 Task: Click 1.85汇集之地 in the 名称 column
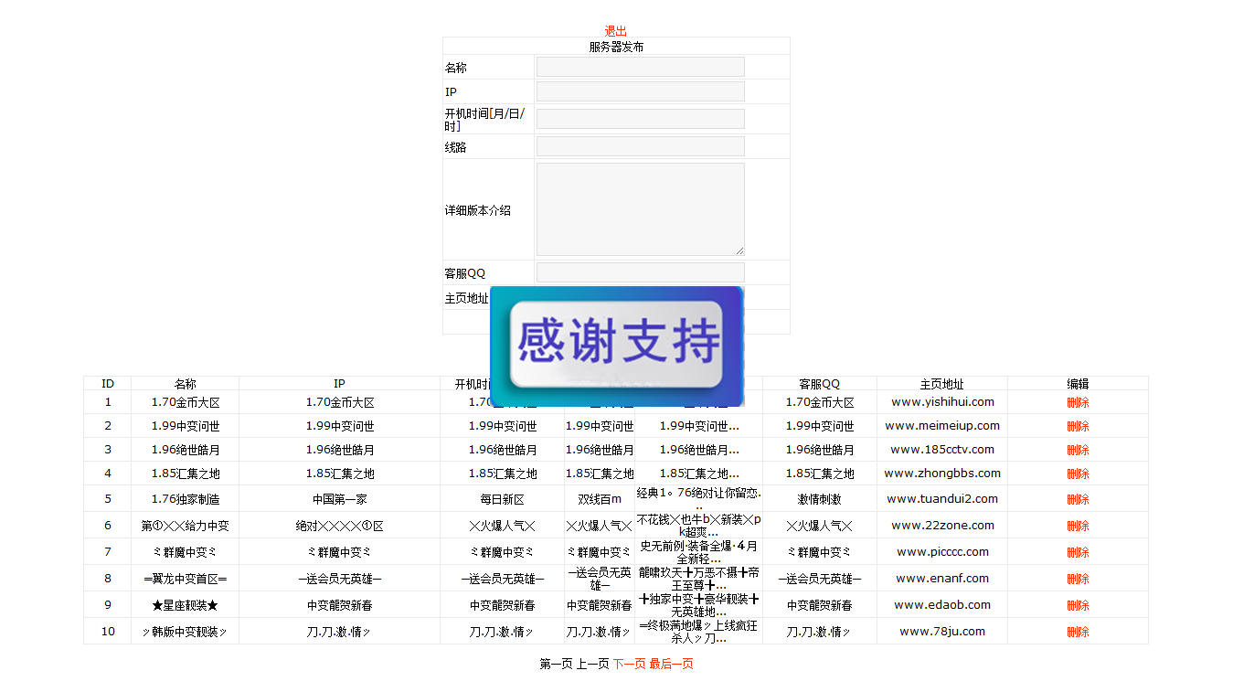(186, 474)
